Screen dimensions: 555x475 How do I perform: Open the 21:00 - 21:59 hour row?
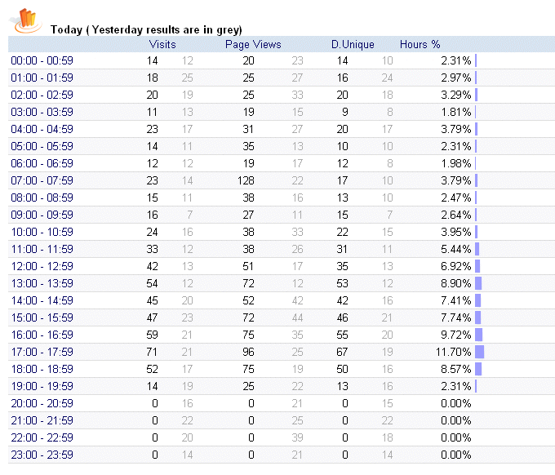tap(42, 420)
